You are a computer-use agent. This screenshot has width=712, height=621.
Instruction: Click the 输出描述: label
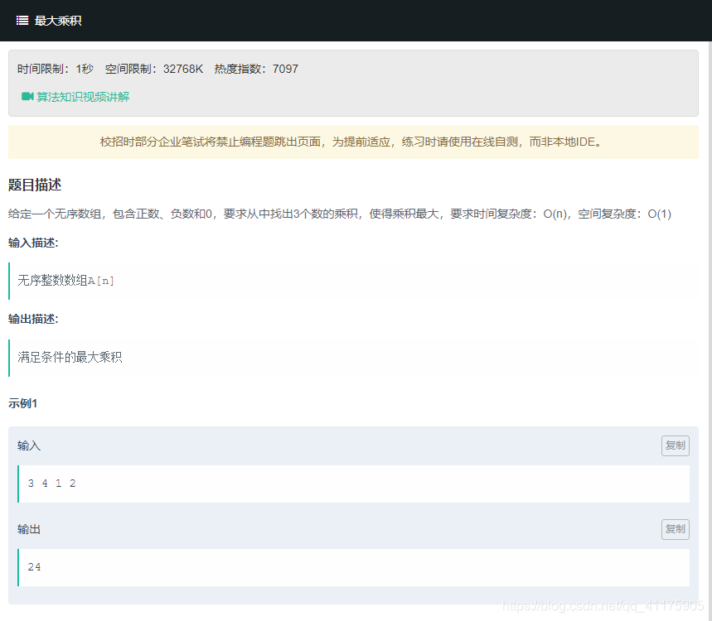(x=33, y=319)
